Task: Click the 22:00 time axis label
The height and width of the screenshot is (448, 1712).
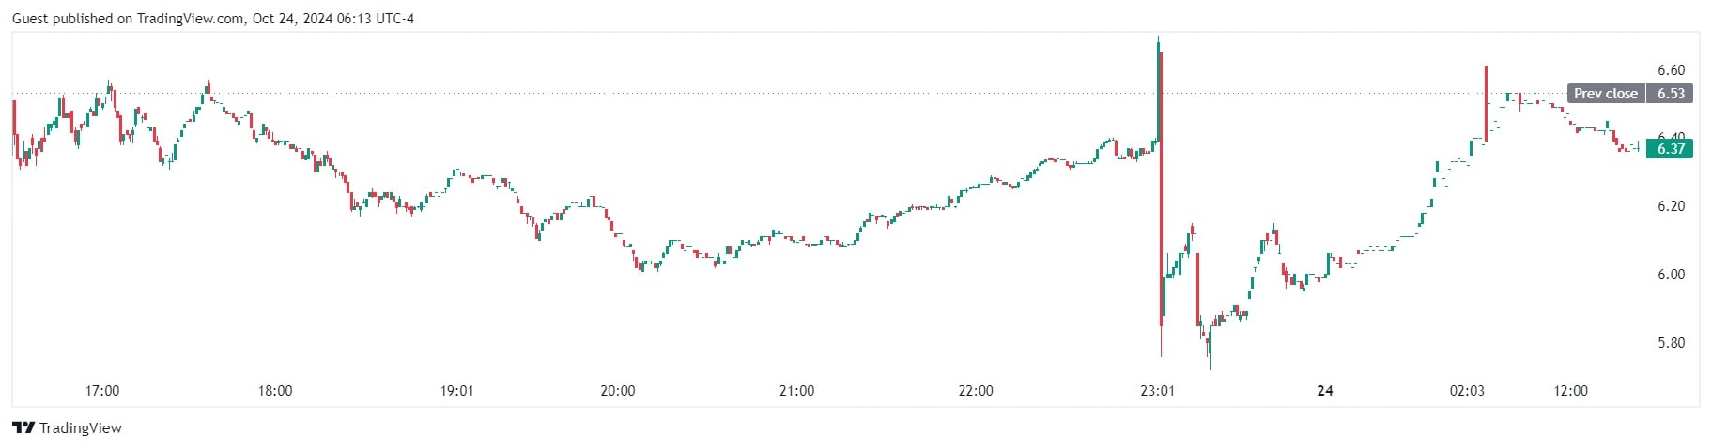Action: coord(976,391)
